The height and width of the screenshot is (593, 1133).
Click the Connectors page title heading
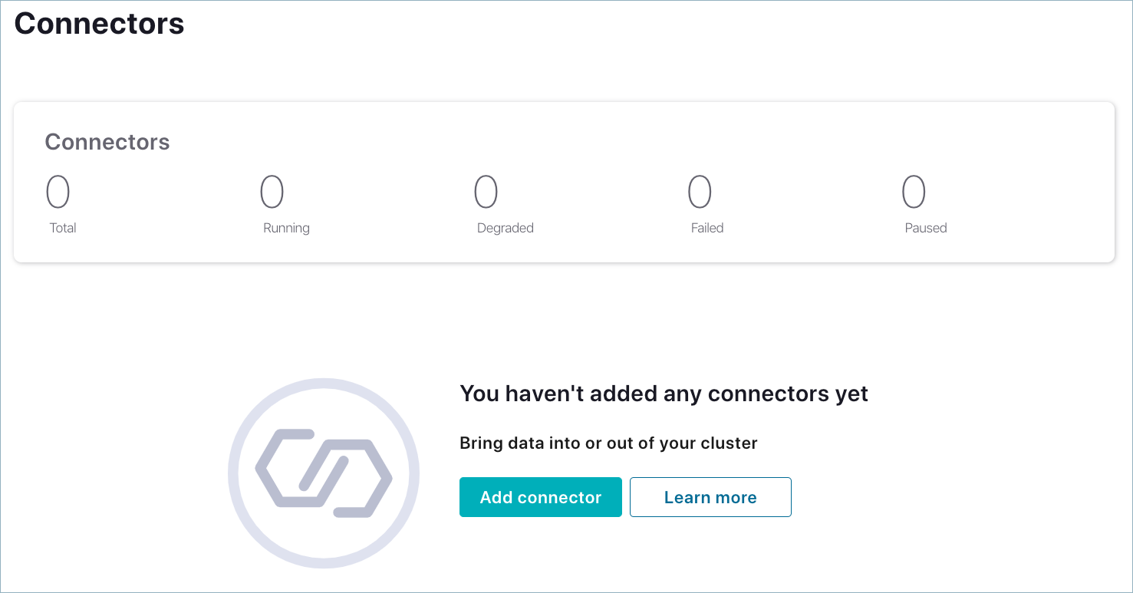100,24
